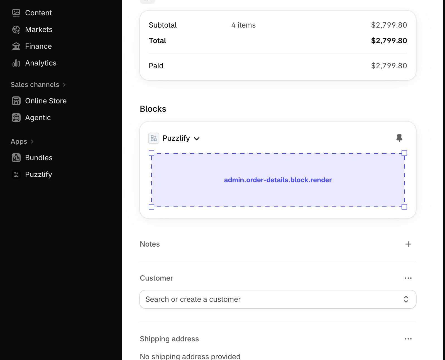Click the bold Total amount $2,799.80
The image size is (445, 360).
[389, 41]
